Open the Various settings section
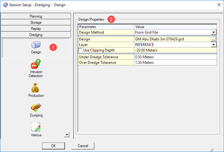Image resolution: width=224 pixels, height=152 pixels. point(36,130)
